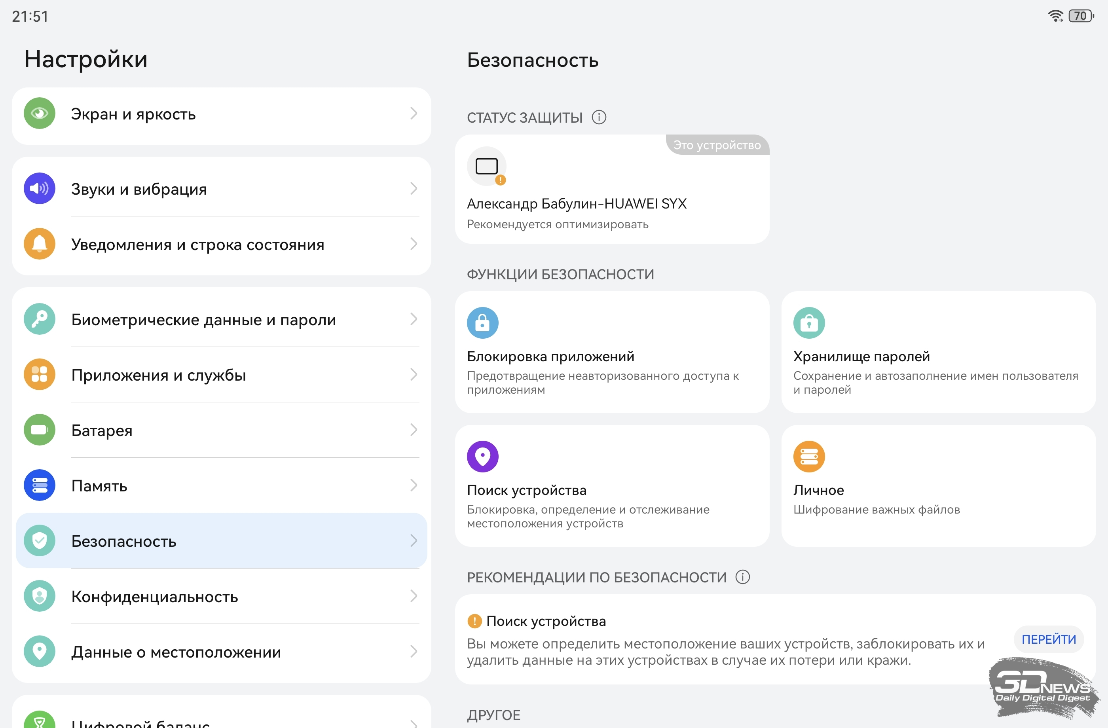
Task: Tap the purple Find Device location icon
Action: pyautogui.click(x=482, y=456)
